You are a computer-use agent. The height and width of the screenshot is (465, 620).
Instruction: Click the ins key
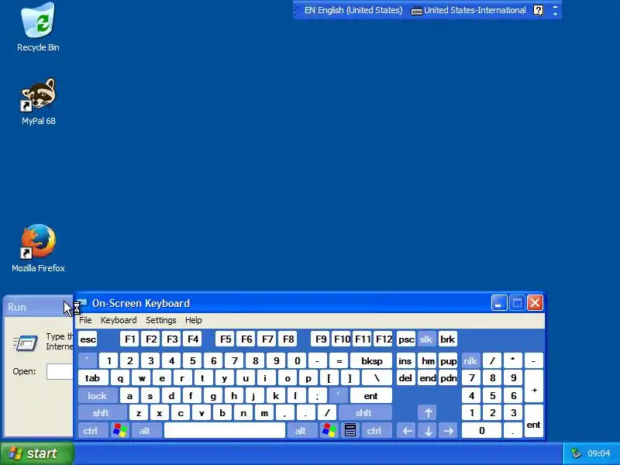click(x=405, y=360)
